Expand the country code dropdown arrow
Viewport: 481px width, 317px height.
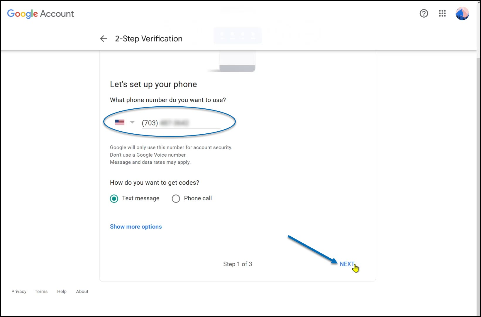[x=132, y=122]
